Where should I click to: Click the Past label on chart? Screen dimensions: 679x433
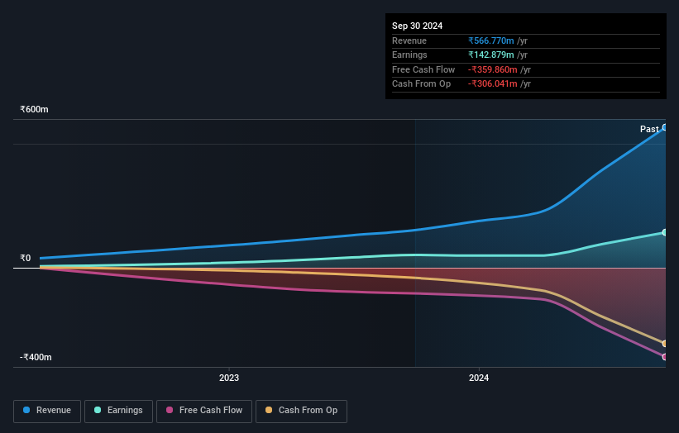[x=649, y=129]
